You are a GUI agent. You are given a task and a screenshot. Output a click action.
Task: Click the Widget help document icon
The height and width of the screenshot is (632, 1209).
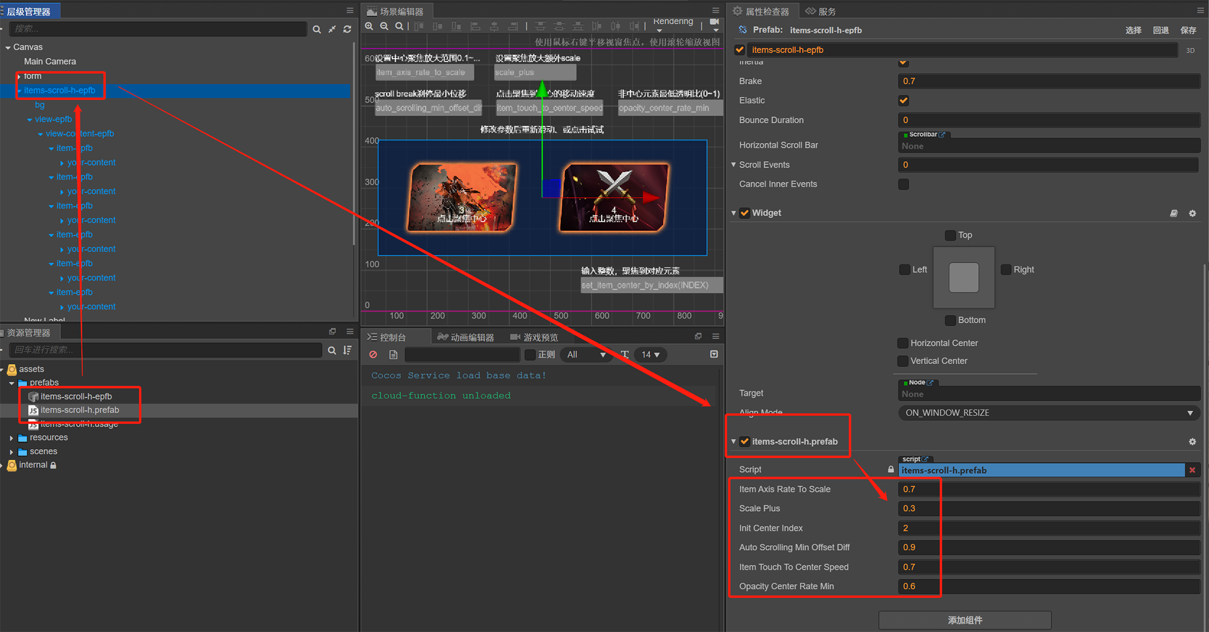click(x=1174, y=213)
